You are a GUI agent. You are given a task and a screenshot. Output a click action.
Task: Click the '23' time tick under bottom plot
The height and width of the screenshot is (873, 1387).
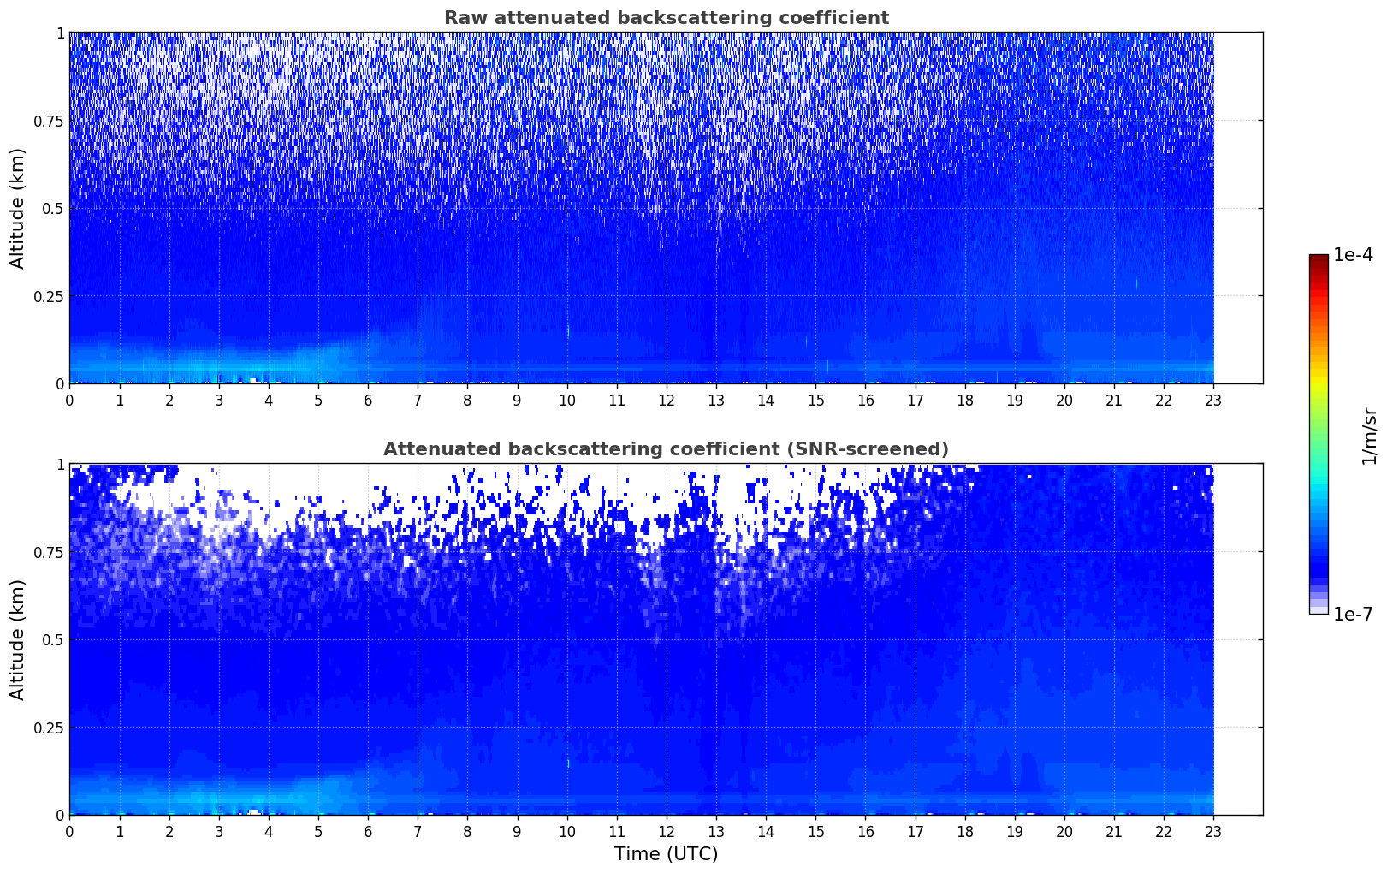[x=1213, y=831]
